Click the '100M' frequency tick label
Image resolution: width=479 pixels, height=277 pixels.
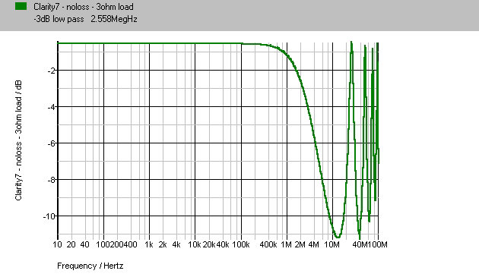[x=378, y=244]
